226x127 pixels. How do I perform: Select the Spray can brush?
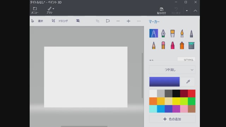pos(182,45)
